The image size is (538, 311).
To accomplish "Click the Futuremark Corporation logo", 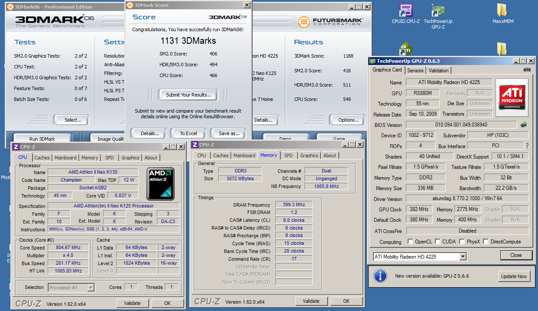I will (331, 22).
